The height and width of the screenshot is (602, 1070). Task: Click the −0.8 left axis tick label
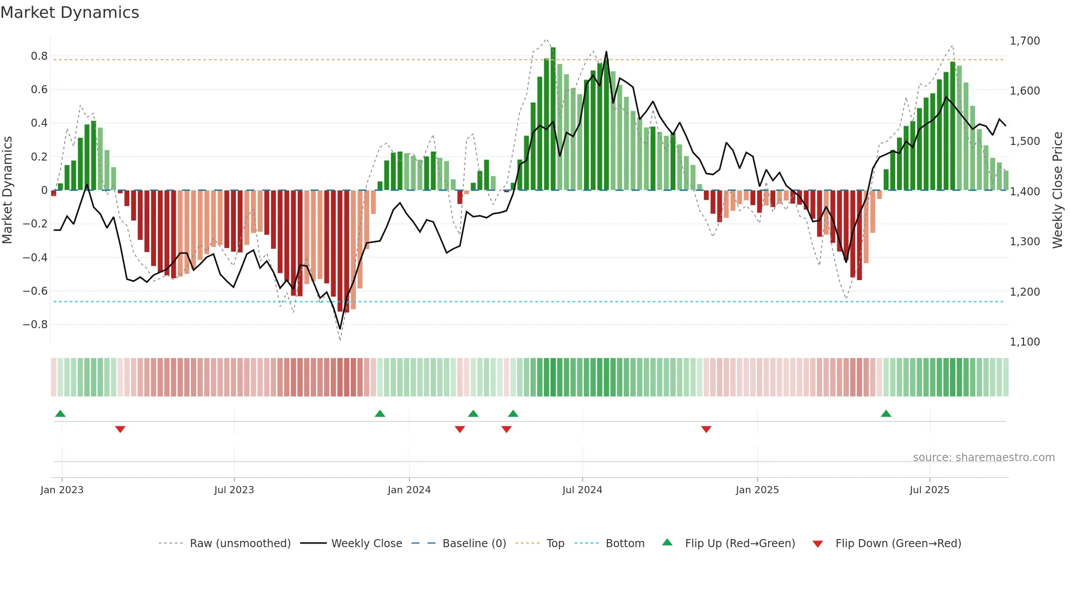(35, 324)
